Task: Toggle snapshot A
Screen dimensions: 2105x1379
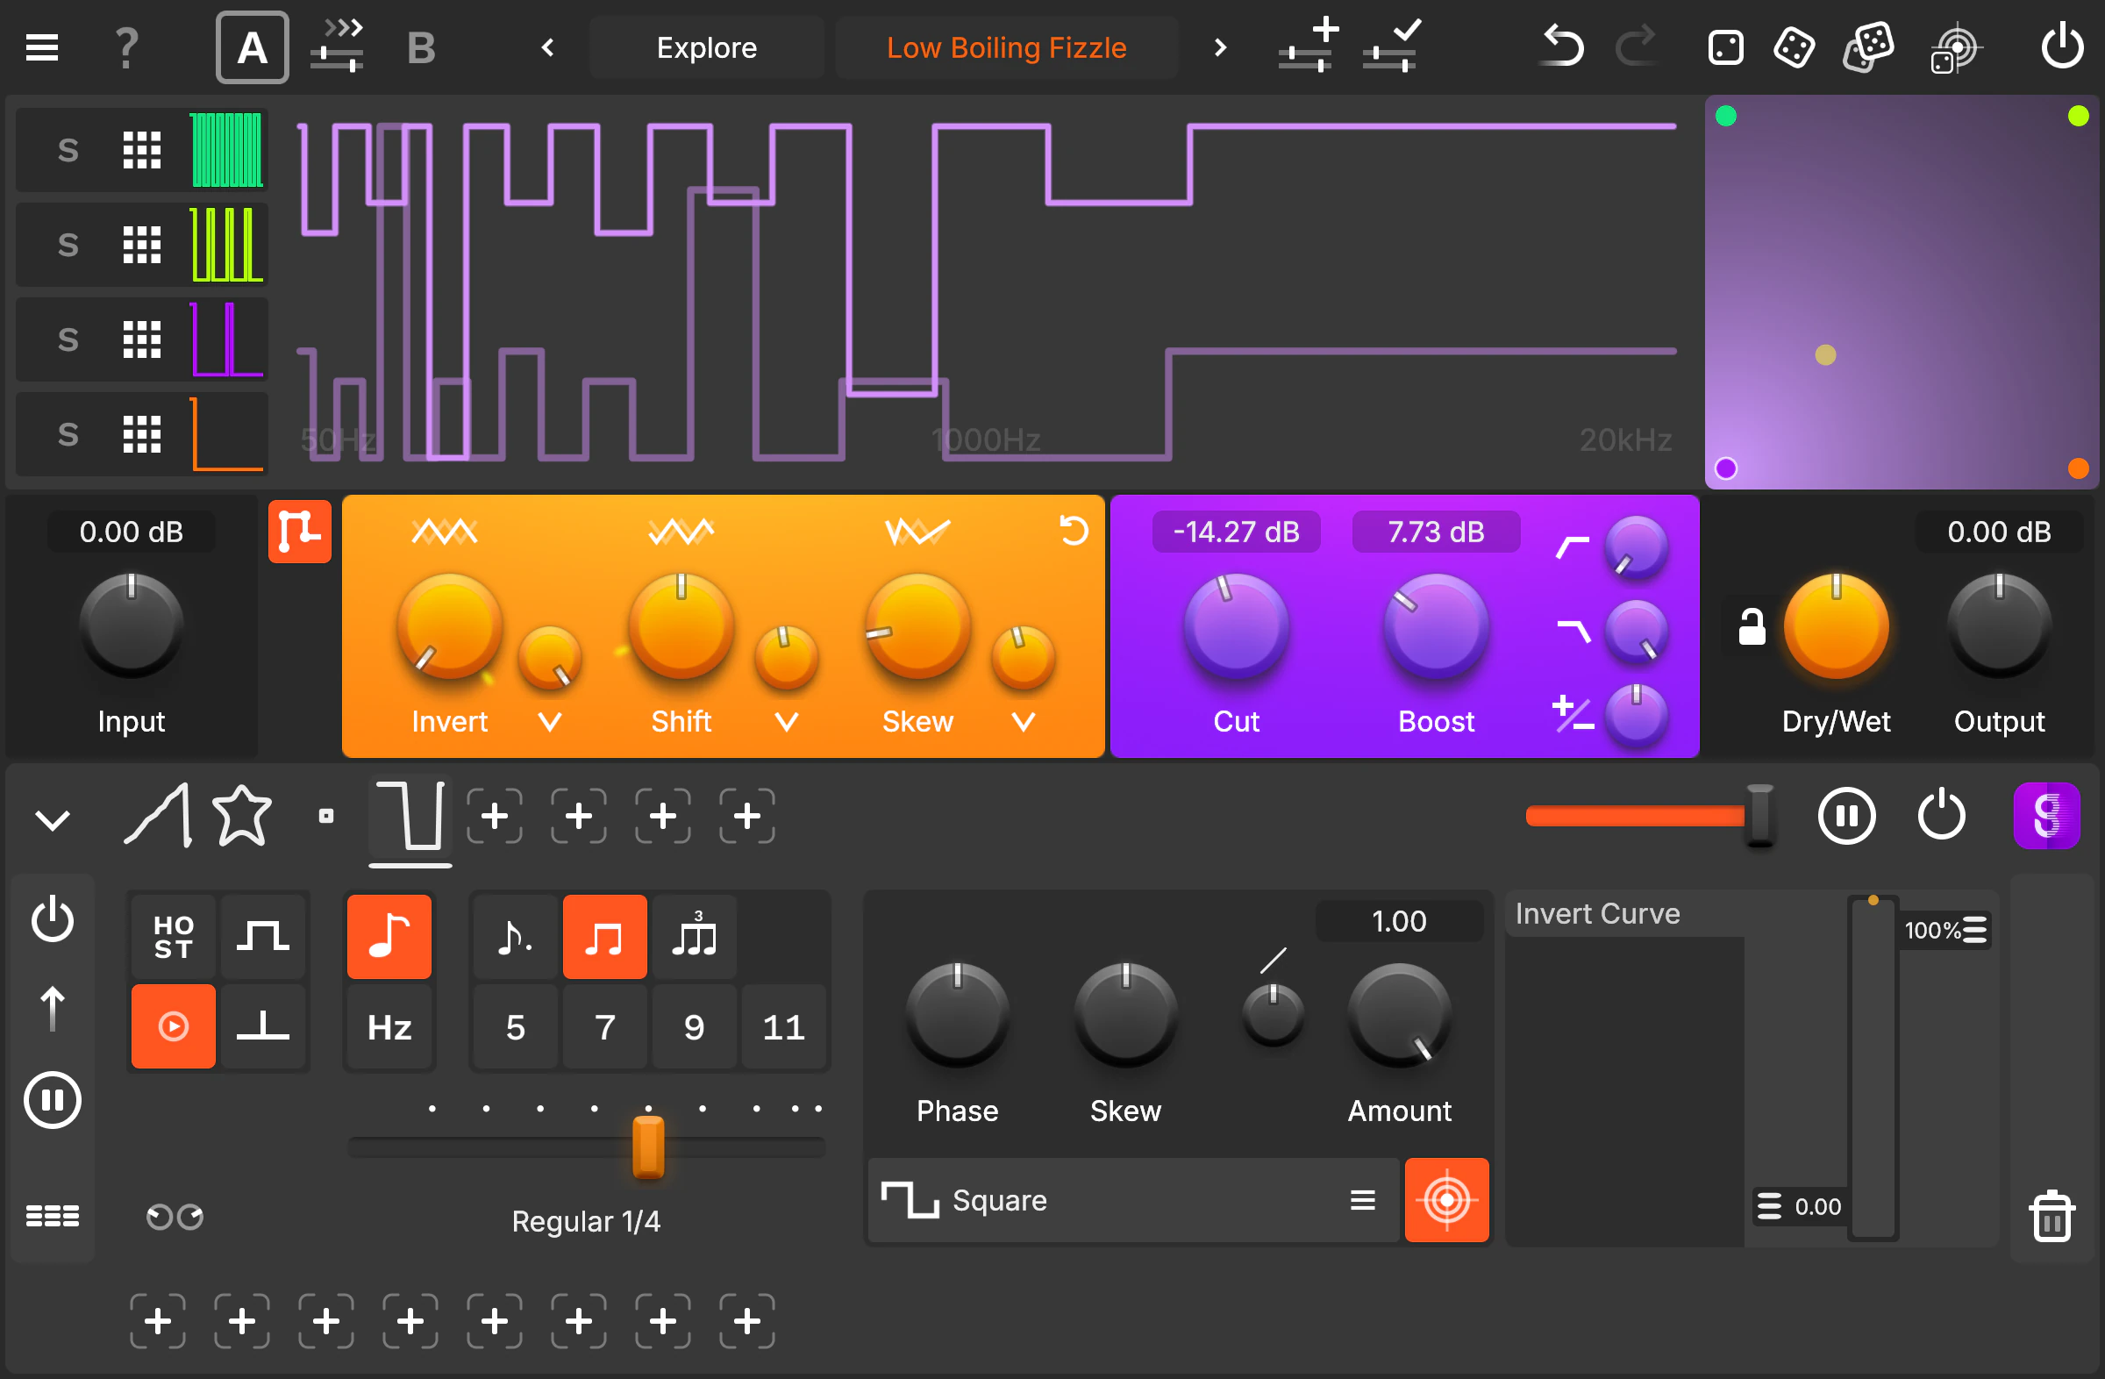Action: pyautogui.click(x=251, y=46)
